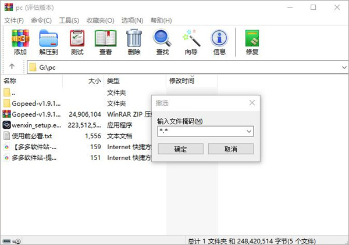Image resolution: width=349 pixels, height=245 pixels.
Task: Click the 查找 (Find) magnifier icon
Action: (162, 38)
